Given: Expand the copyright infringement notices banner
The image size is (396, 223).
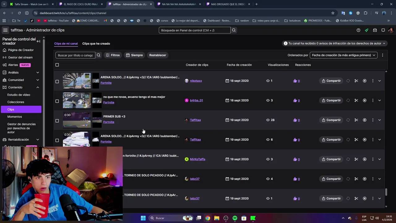Looking at the screenshot, I should click(334, 43).
